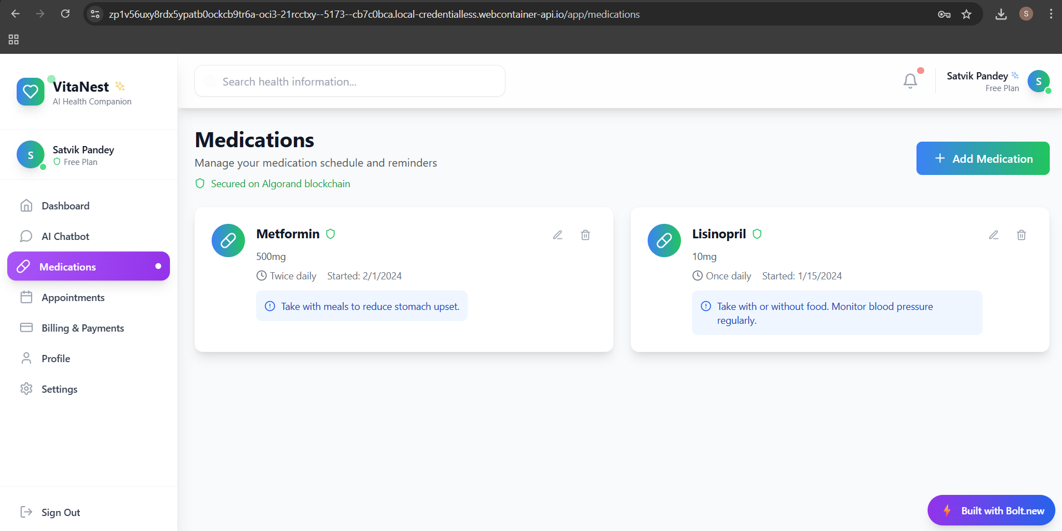Open the notifications bell

tap(910, 81)
